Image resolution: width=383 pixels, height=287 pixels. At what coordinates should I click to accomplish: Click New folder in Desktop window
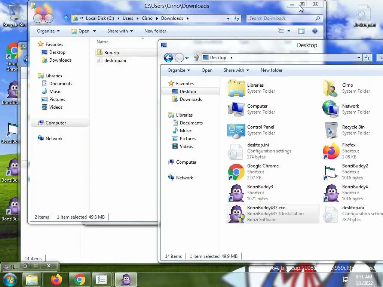272,70
